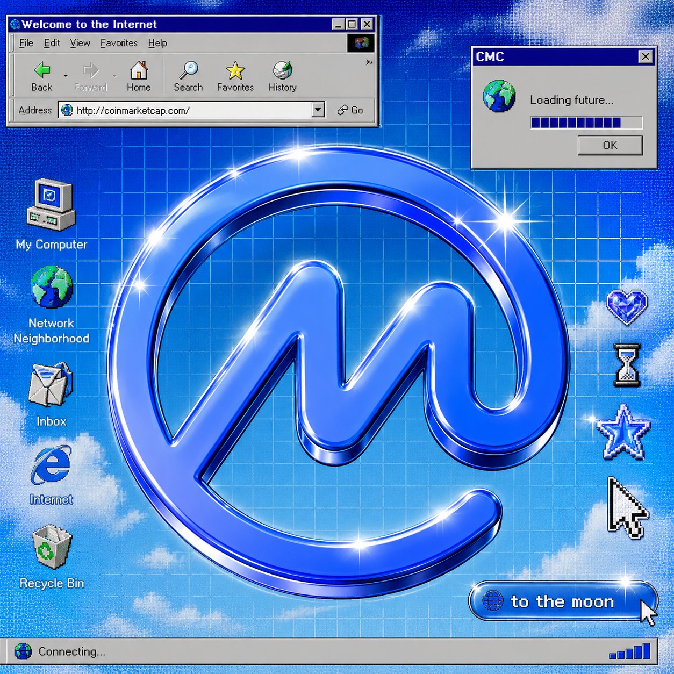Viewport: 674px width, 674px height.
Task: Select the "to the moon" button
Action: click(x=563, y=601)
